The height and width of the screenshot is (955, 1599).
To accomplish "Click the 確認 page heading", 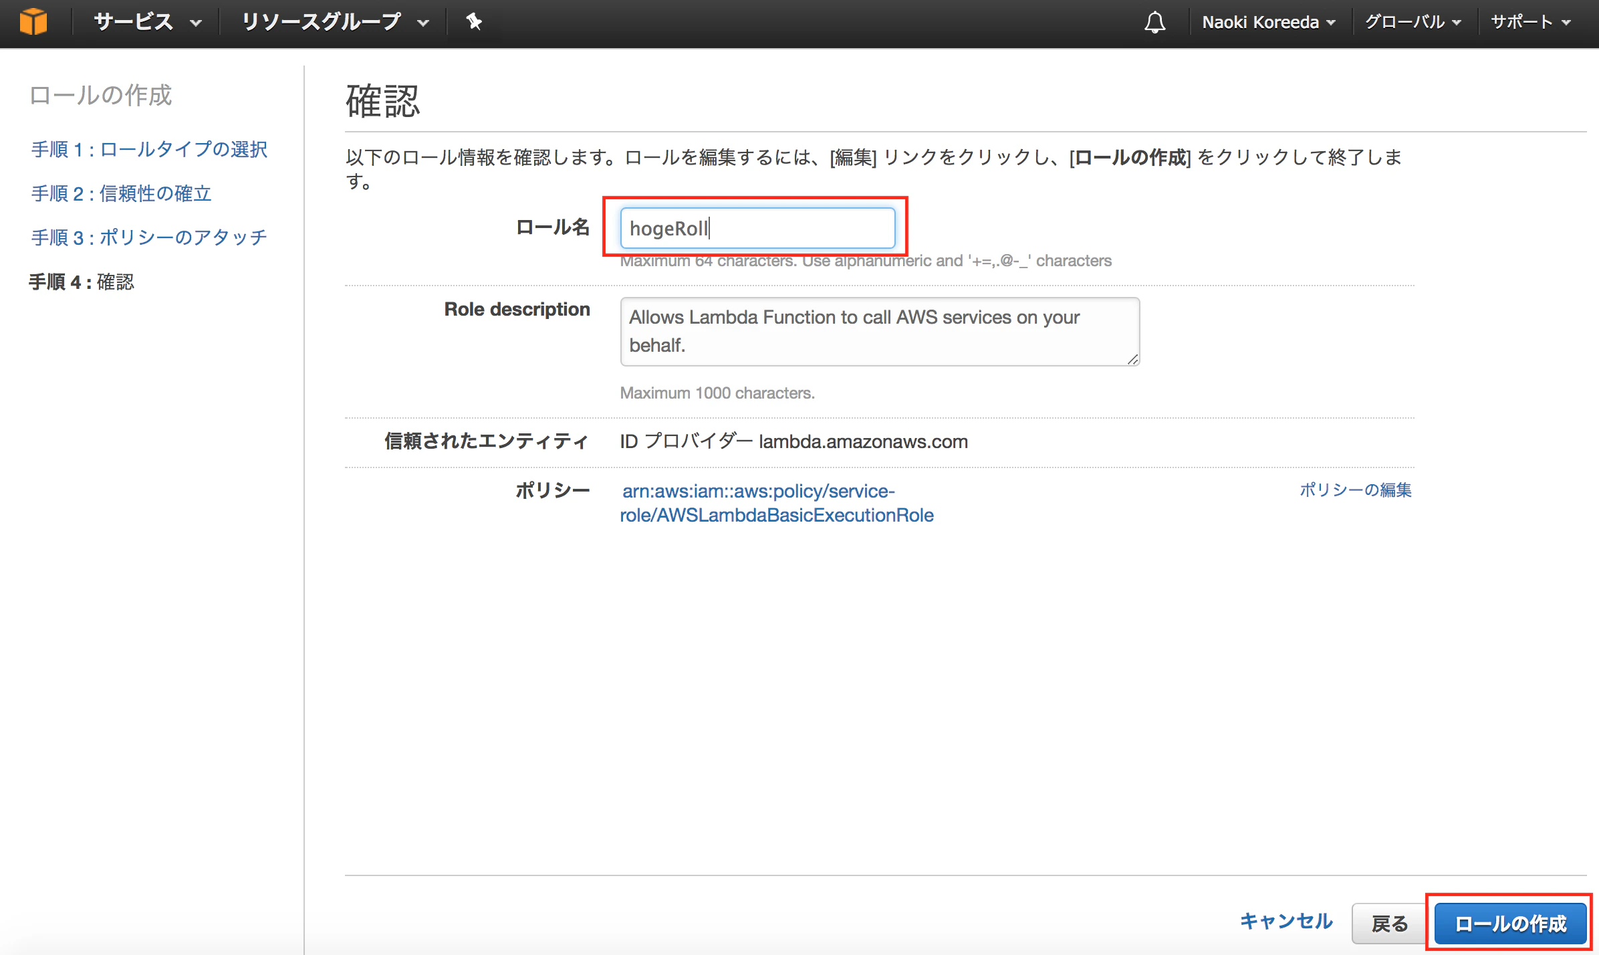I will [382, 101].
